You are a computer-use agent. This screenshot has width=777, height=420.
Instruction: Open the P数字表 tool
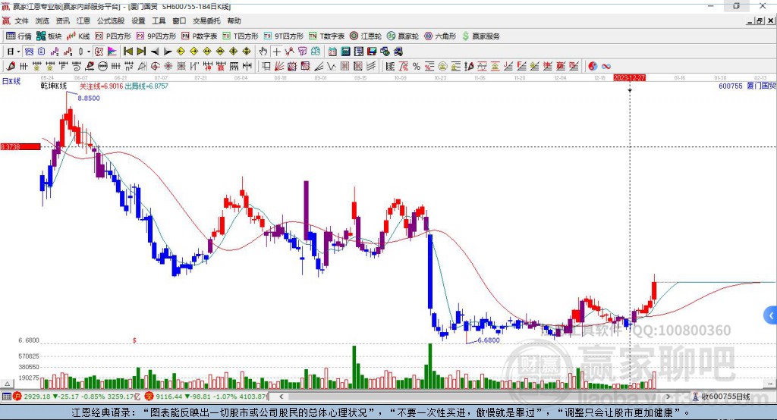click(200, 36)
